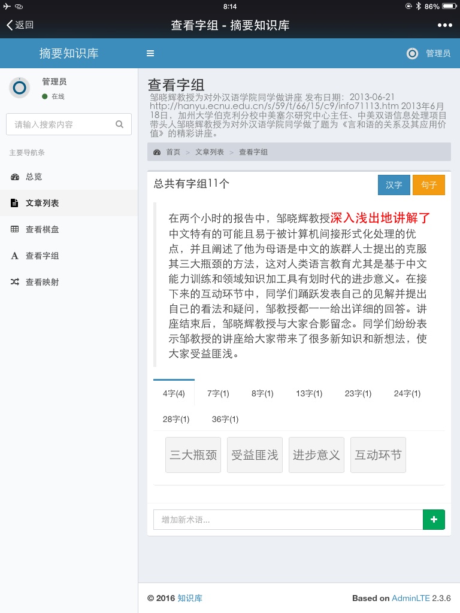The height and width of the screenshot is (613, 460).
Task: Click the search magnifier icon
Action: [x=119, y=125]
